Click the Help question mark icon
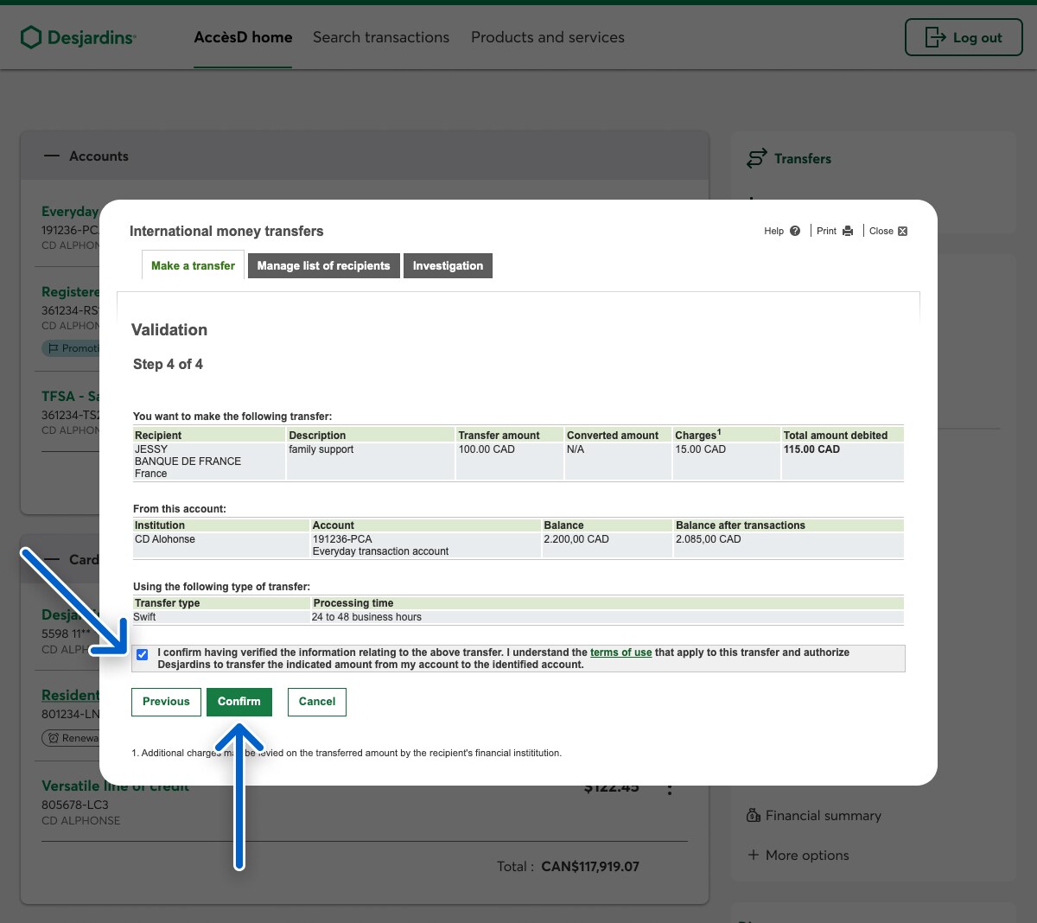The width and height of the screenshot is (1037, 923). [x=795, y=231]
